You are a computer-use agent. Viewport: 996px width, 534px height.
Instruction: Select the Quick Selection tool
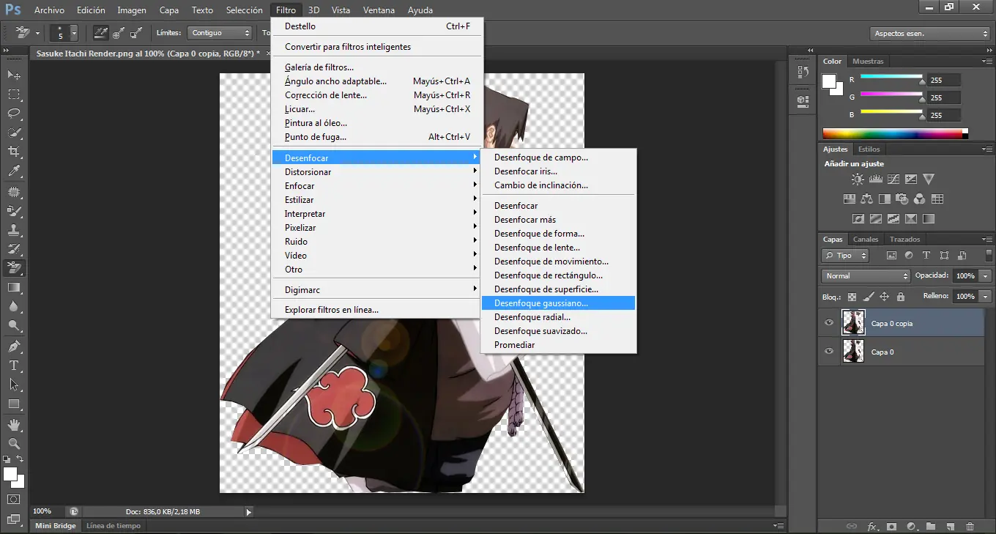pyautogui.click(x=14, y=133)
